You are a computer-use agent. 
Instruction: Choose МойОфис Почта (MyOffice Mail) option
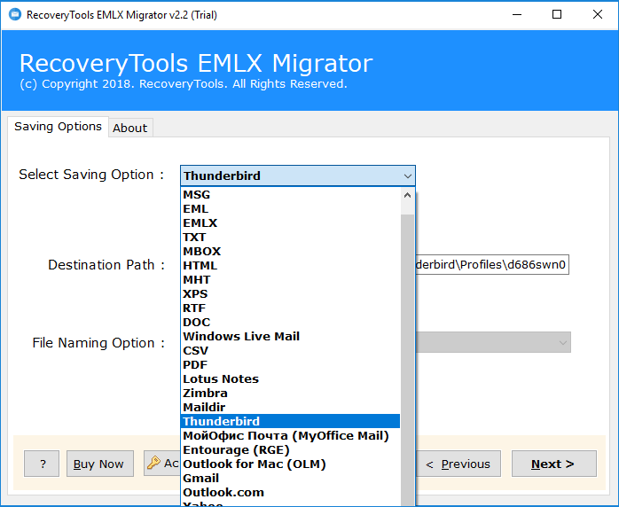click(x=291, y=436)
